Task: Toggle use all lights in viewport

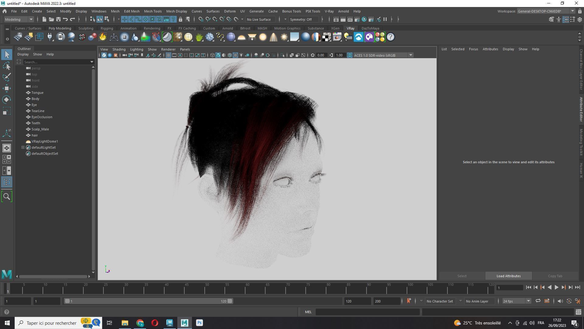Action: pyautogui.click(x=241, y=55)
